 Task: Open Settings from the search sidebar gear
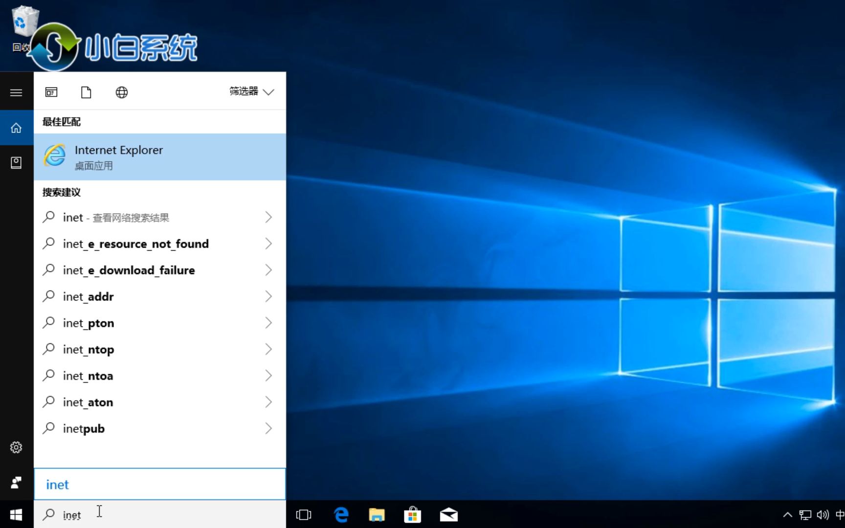click(16, 447)
